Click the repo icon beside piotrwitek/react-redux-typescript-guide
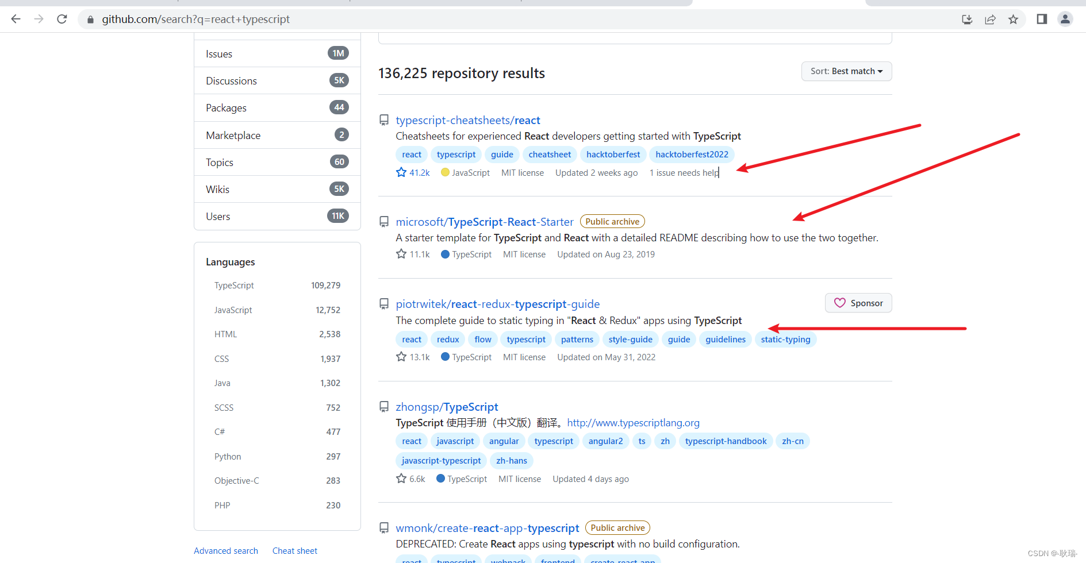Screen dimensions: 1086x563 [384, 304]
